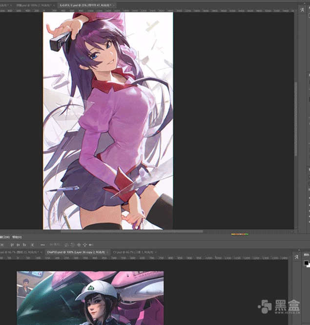Image resolution: width=310 pixels, height=325 pixels.
Task: Select the 3D video camera scale icon
Action: [91, 245]
